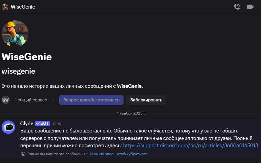Start a video call with WiseGenie
261x163 pixels.
[250, 7]
